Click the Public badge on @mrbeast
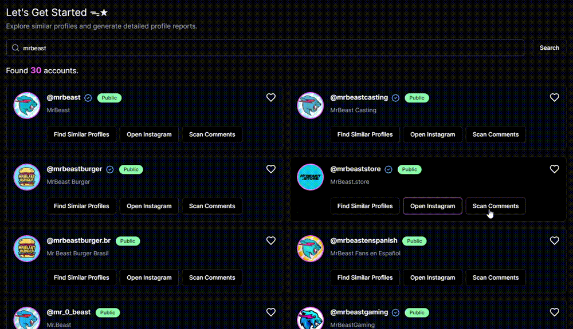The height and width of the screenshot is (329, 573). click(x=109, y=98)
